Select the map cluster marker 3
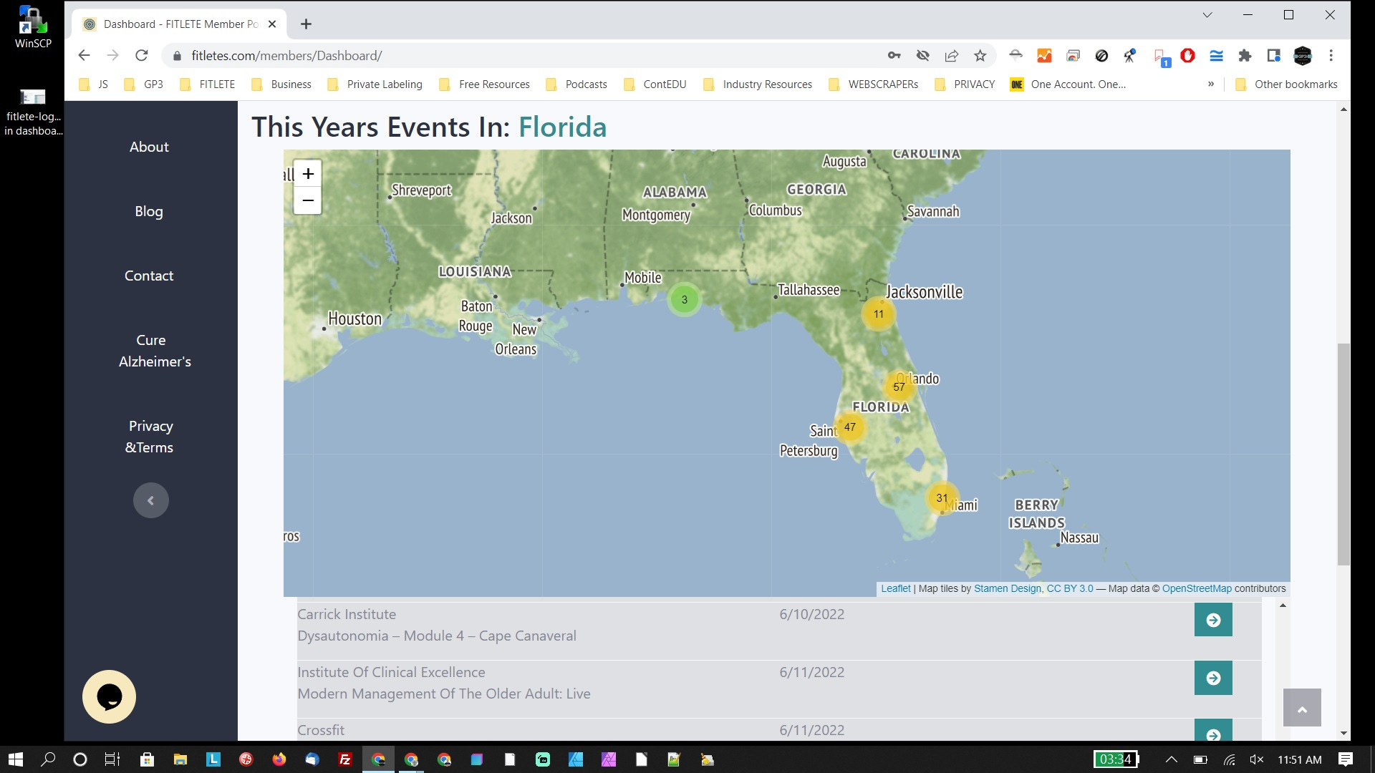Screen dimensions: 1375x773 coord(684,300)
